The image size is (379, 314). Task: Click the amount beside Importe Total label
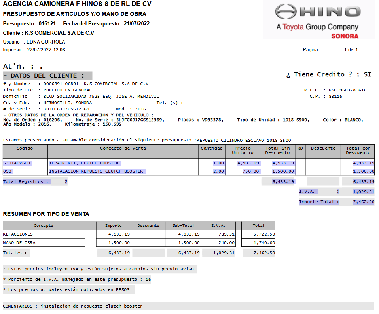(363, 202)
